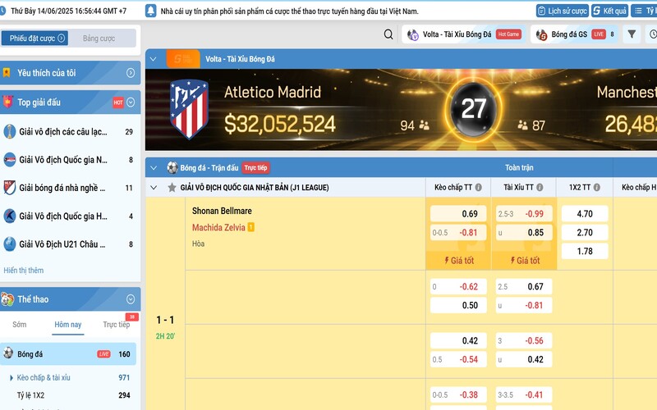Collapse Top giải đấu section
The image size is (657, 410).
coord(131,102)
